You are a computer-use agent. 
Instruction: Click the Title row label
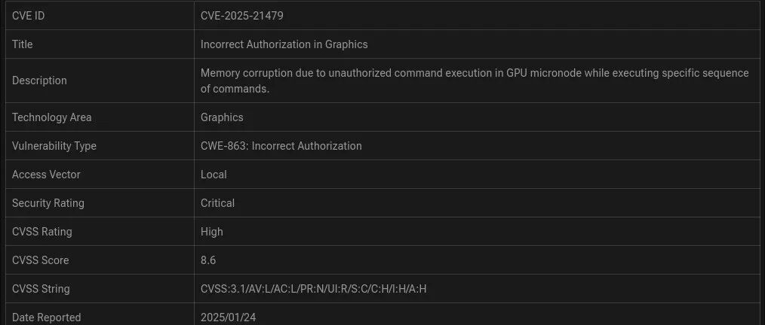pos(23,44)
